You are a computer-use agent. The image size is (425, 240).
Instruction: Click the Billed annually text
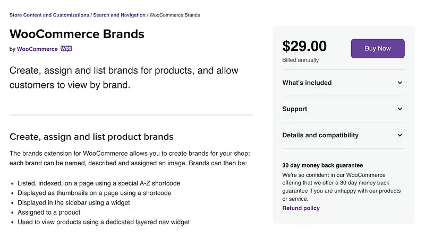point(301,60)
